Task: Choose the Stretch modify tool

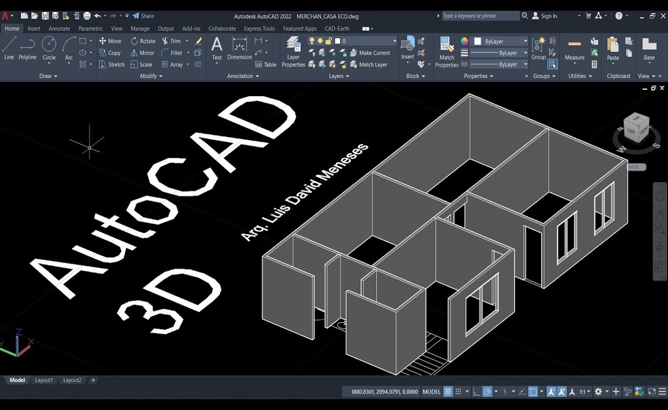Action: pos(112,64)
